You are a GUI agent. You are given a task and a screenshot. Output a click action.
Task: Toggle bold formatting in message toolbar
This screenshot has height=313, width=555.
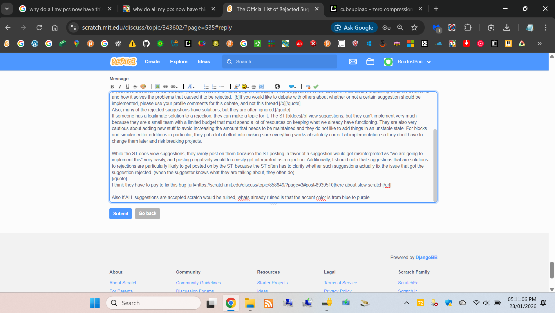[x=112, y=86]
